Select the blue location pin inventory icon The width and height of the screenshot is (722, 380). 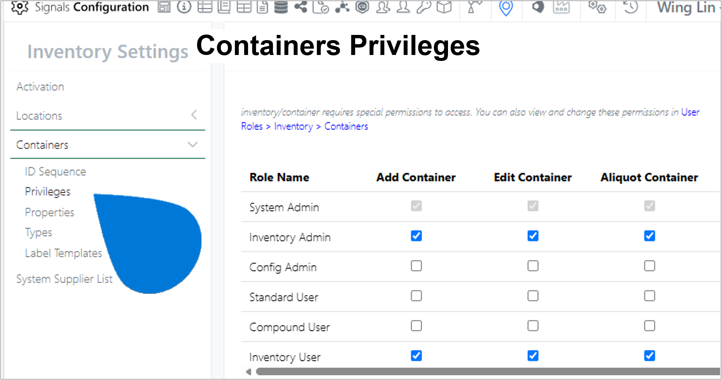tap(506, 8)
